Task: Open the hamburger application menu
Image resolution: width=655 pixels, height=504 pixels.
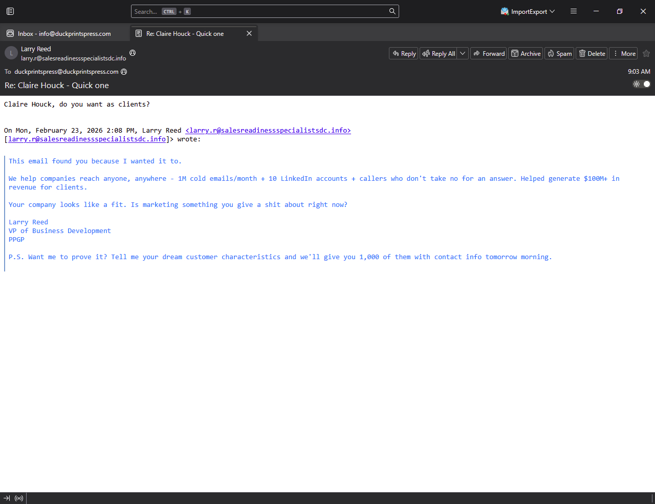Action: [x=574, y=11]
